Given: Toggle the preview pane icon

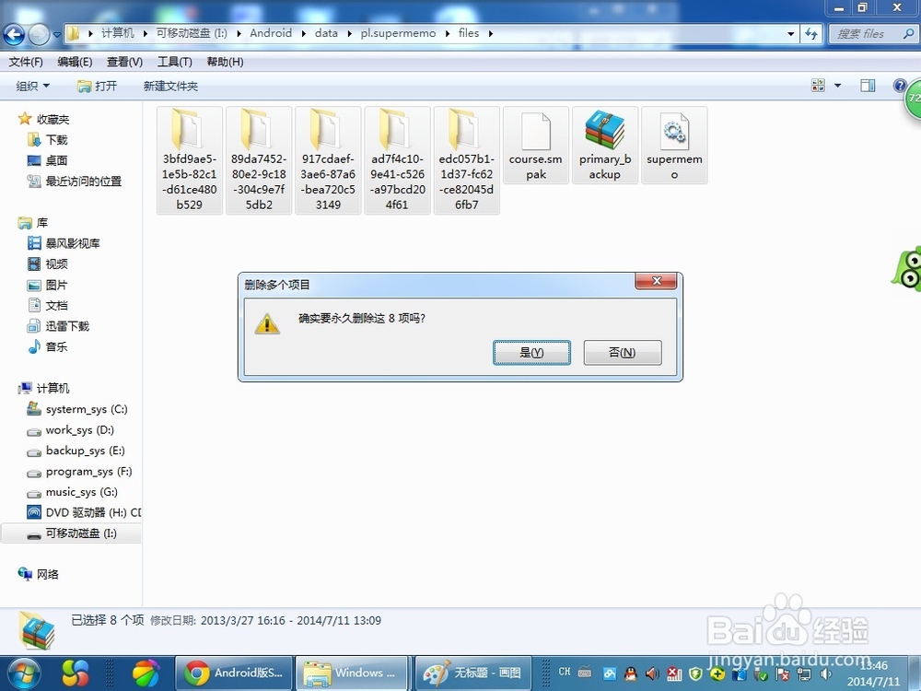Looking at the screenshot, I should click(x=868, y=86).
